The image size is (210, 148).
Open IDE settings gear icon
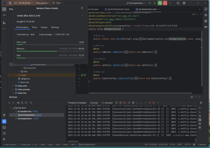click(x=184, y=3)
